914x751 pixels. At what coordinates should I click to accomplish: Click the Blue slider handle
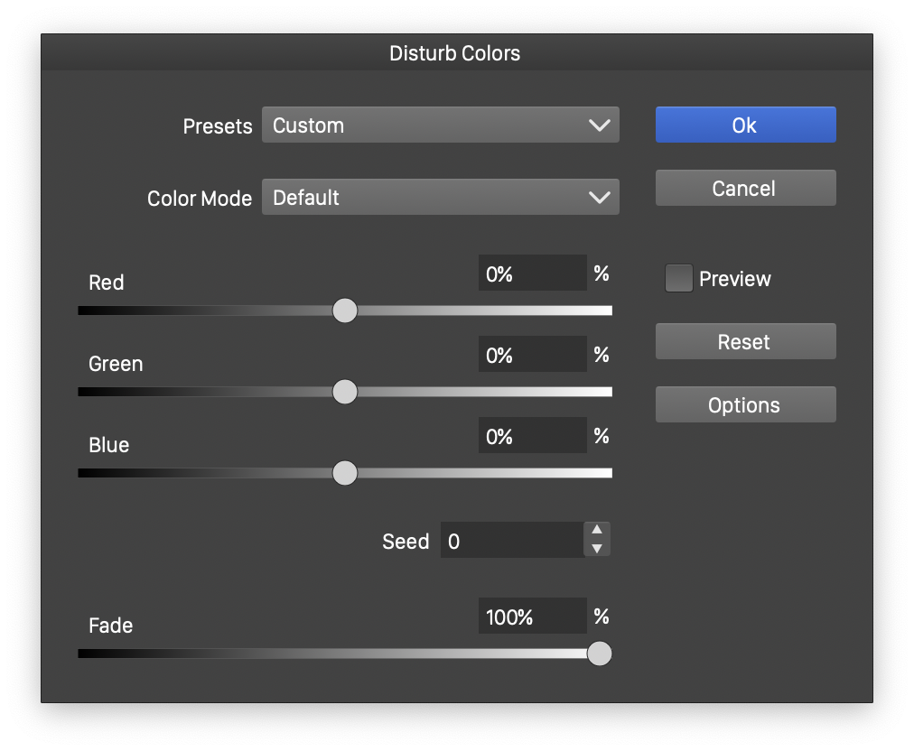click(x=345, y=473)
